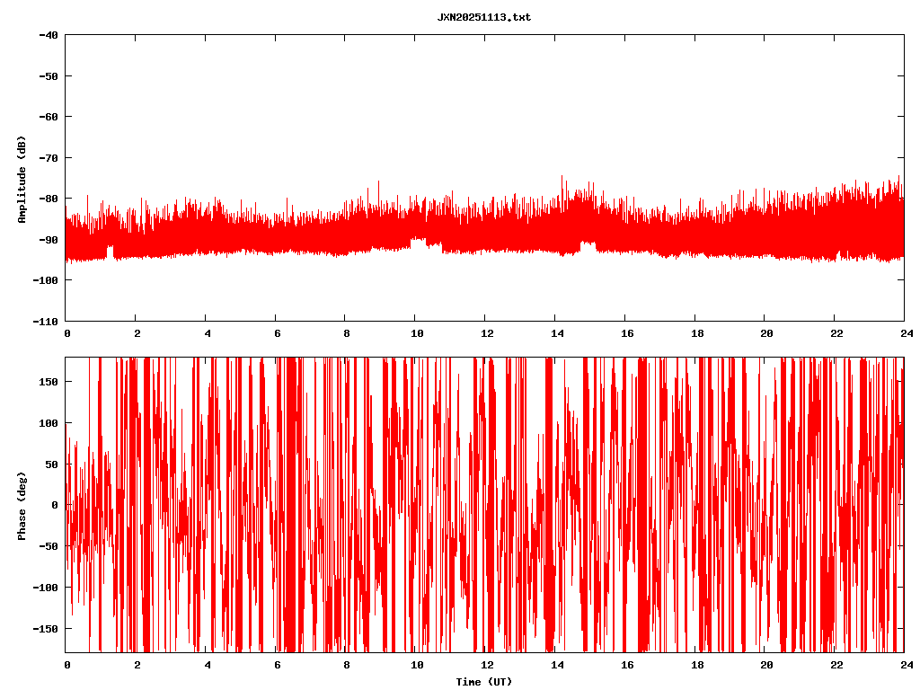Click the amplitude notch near 15 UT
920x690 pixels.
pyautogui.click(x=588, y=243)
